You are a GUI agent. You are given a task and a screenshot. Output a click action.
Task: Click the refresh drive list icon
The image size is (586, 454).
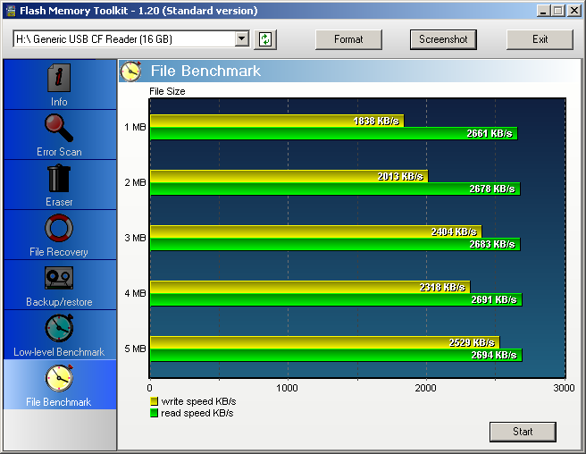tap(265, 39)
